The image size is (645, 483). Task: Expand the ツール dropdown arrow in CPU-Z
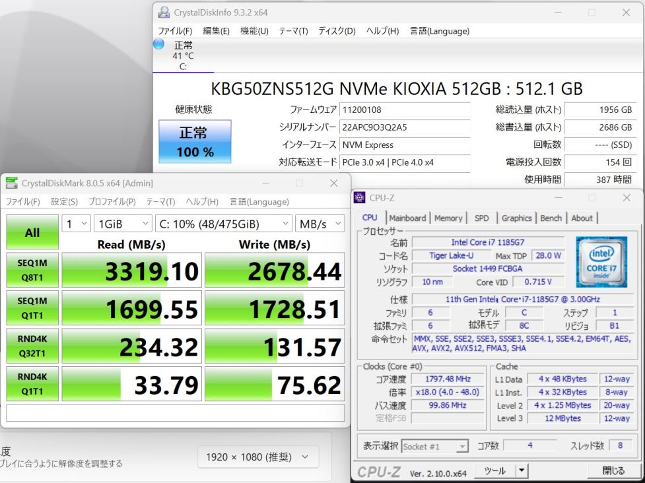522,470
